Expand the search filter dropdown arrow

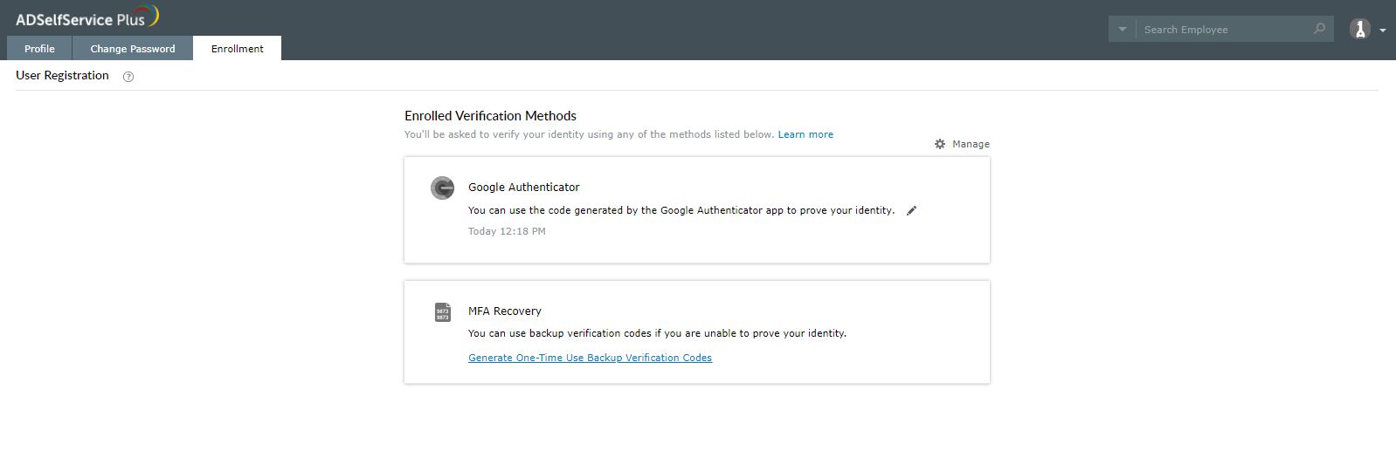pyautogui.click(x=1123, y=30)
